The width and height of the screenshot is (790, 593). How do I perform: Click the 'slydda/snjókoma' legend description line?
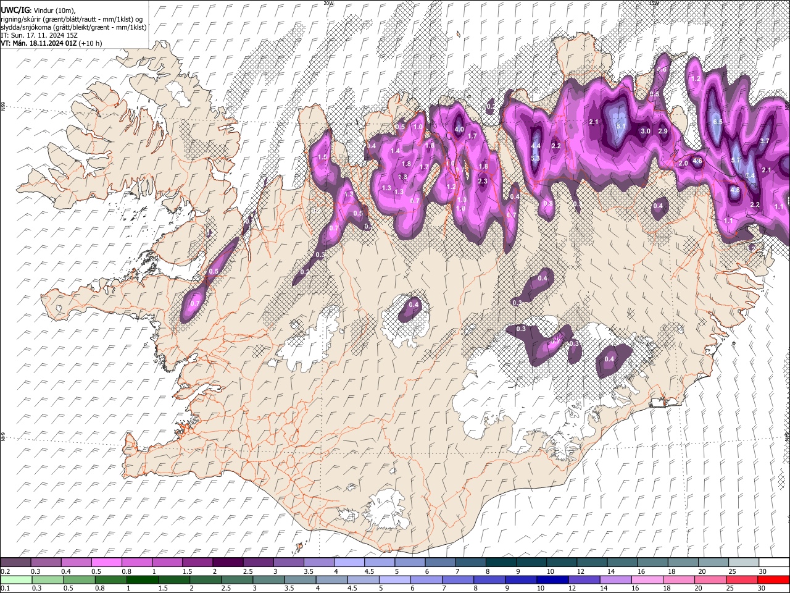click(73, 27)
